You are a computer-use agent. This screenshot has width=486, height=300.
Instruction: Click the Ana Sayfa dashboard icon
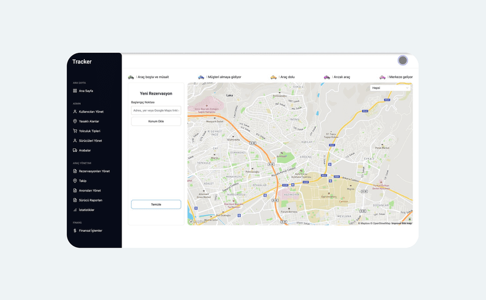tap(75, 91)
